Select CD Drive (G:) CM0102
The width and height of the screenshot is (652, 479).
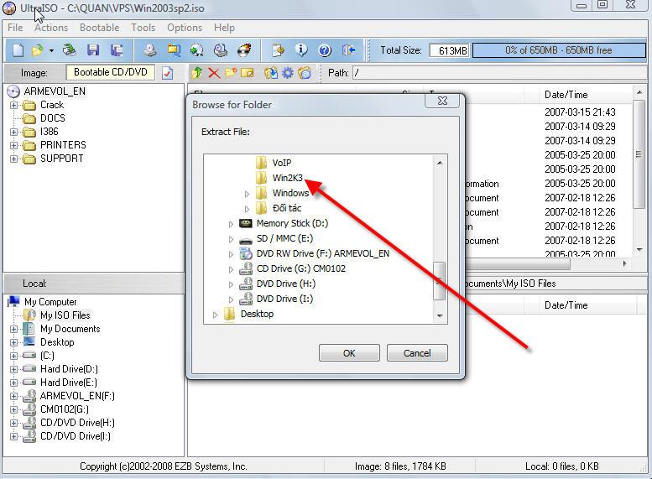[x=301, y=268]
